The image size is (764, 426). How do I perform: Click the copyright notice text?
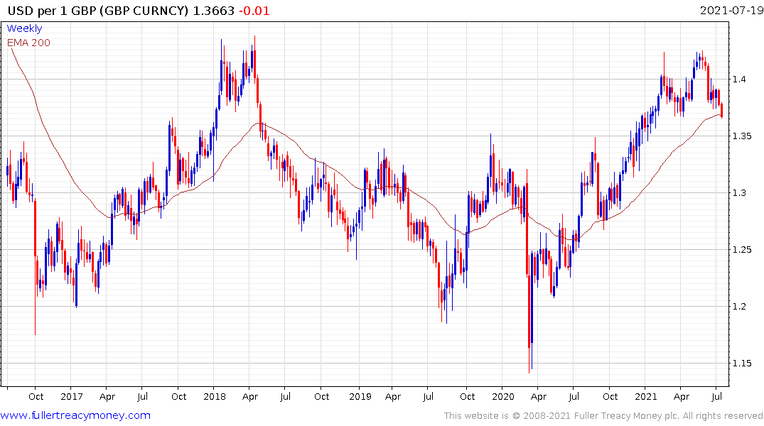603,416
